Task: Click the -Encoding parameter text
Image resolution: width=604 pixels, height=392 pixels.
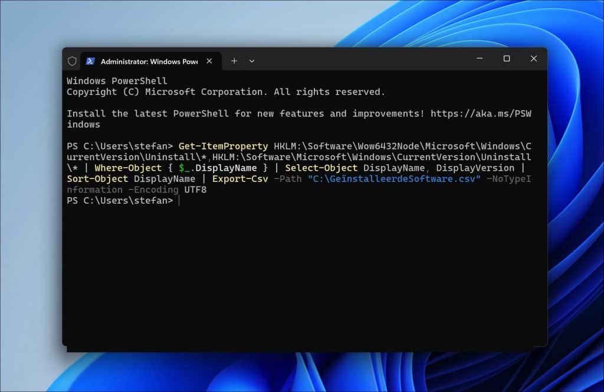Action: pos(153,190)
